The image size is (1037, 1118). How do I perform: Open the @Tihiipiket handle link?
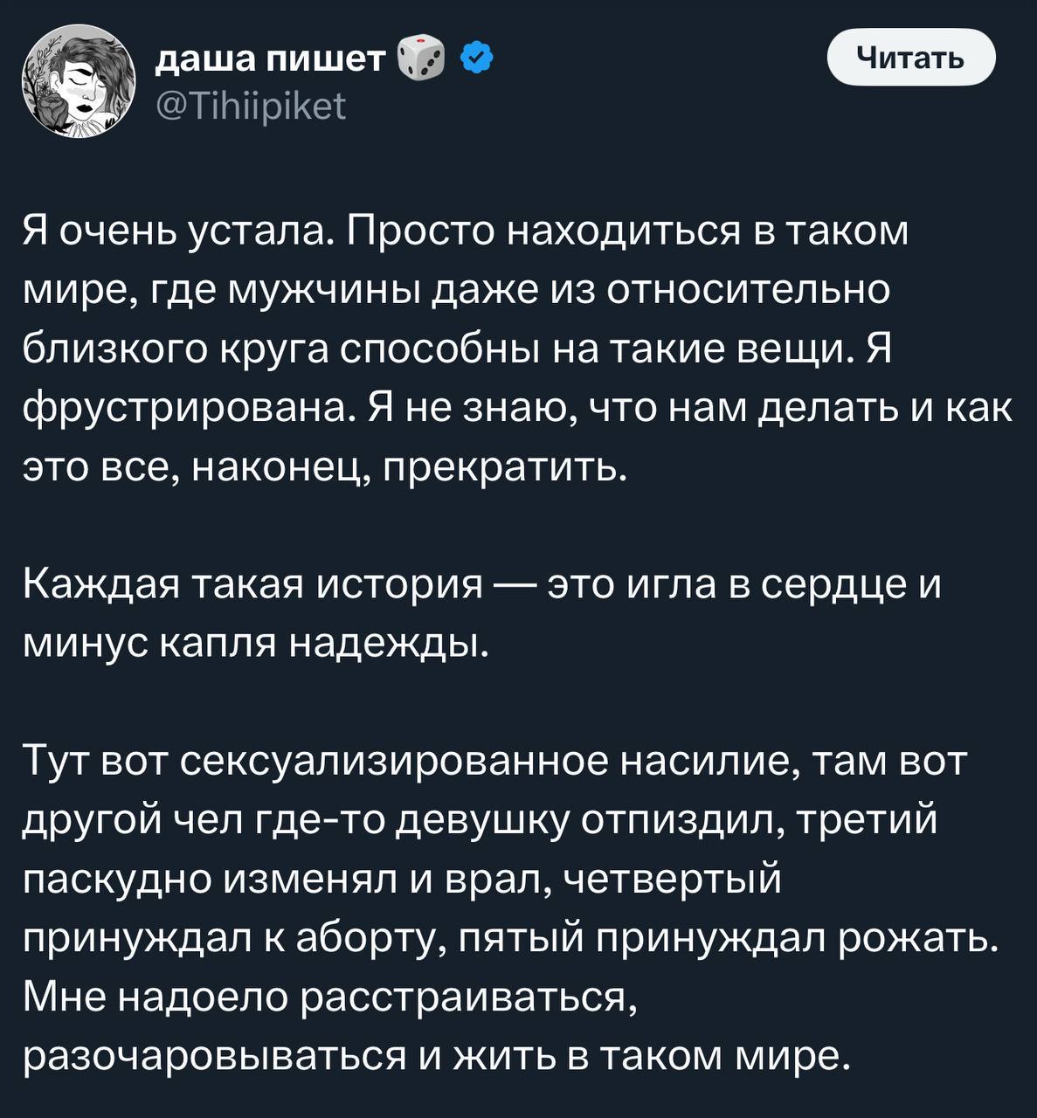[x=251, y=107]
